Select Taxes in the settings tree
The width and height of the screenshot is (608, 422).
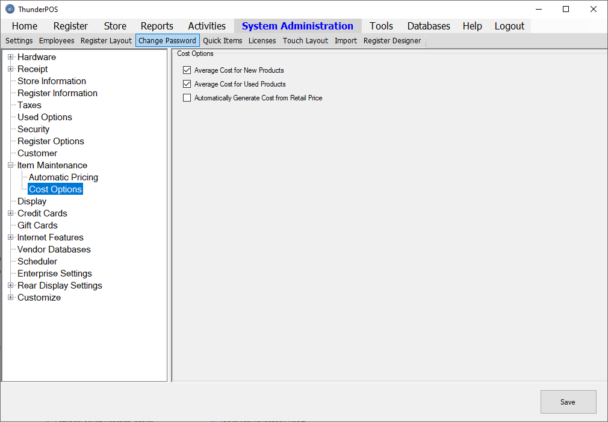(x=29, y=105)
